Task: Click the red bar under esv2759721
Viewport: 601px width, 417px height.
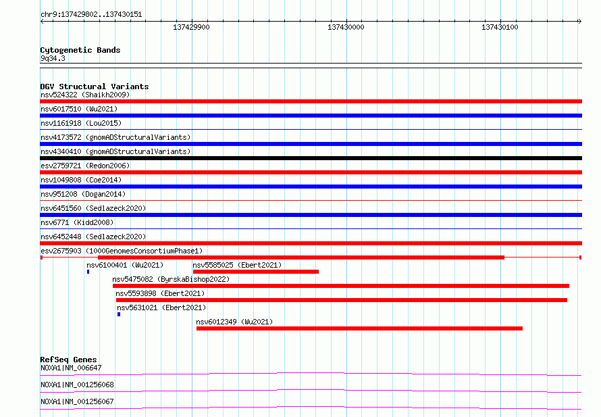Action: coord(311,172)
